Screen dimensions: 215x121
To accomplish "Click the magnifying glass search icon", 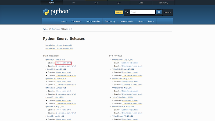I will (x=127, y=12).
